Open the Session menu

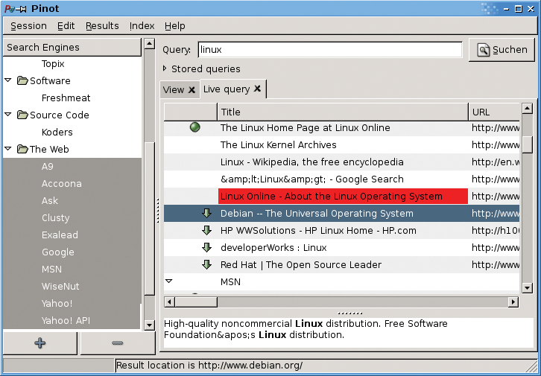[x=28, y=26]
